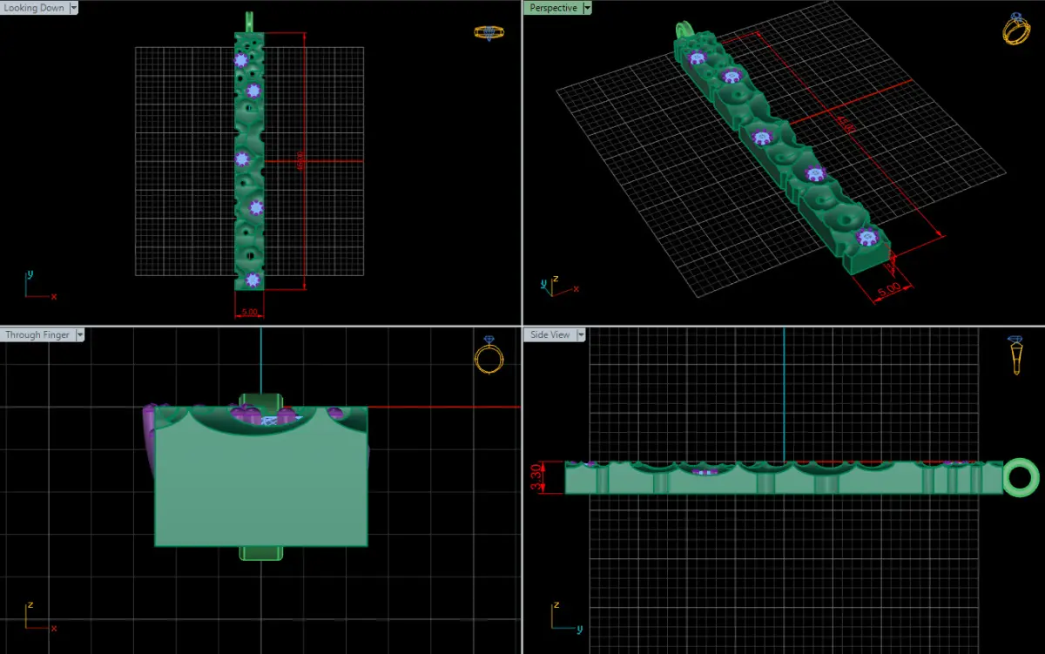Click the front ring icon in Through Finger

coord(488,355)
